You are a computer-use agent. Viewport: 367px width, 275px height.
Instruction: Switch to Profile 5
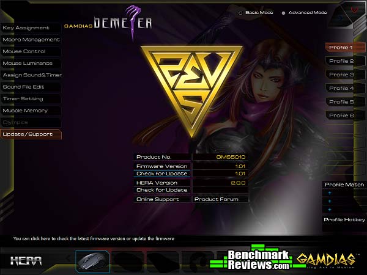(342, 102)
